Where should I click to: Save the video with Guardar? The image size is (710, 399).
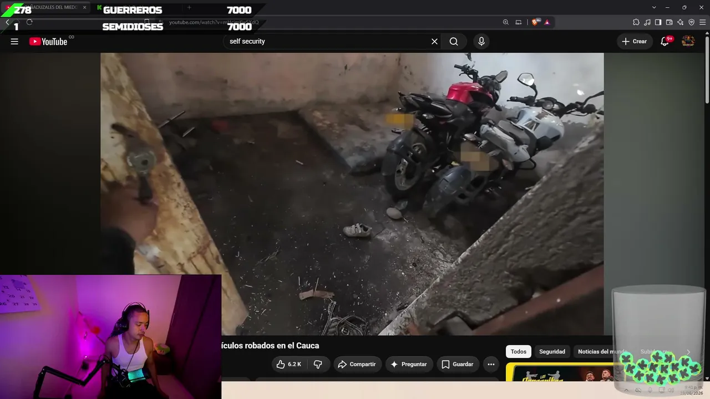[458, 364]
